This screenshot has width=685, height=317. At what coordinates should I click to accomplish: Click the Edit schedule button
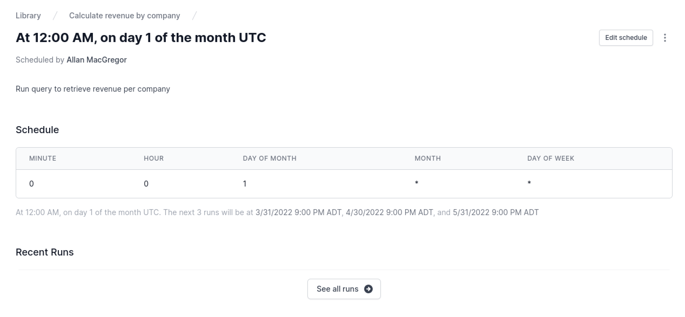tap(626, 38)
